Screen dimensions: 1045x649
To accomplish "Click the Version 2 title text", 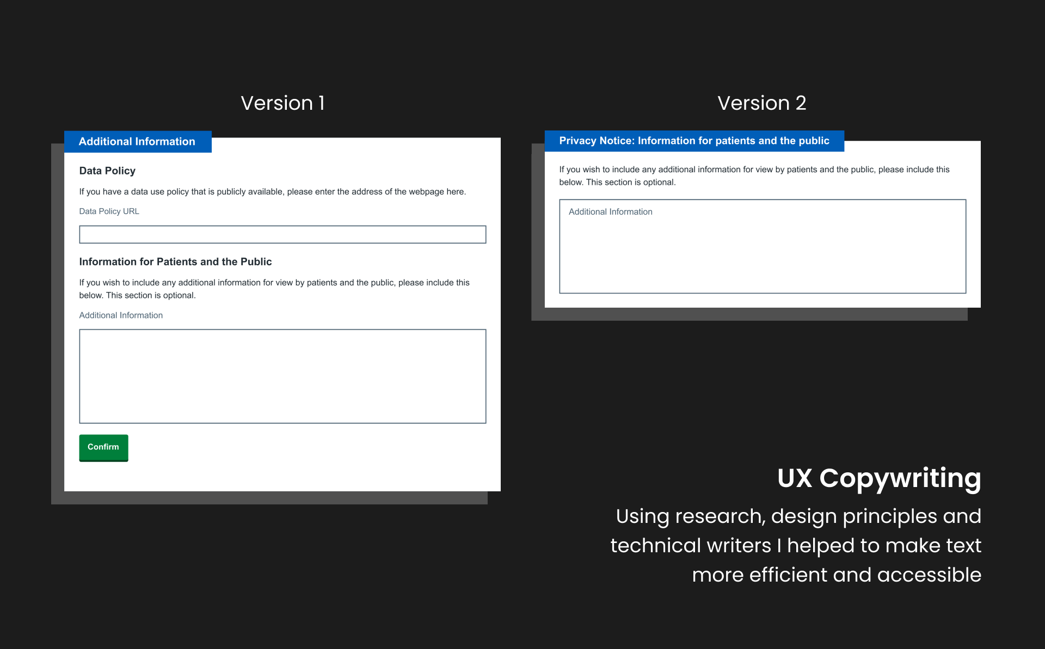I will click(761, 103).
